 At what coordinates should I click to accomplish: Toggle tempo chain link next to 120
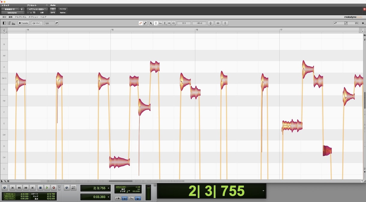(x=57, y=23)
